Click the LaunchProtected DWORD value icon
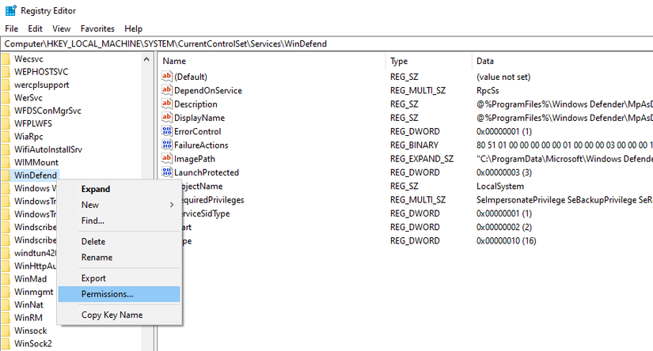Screen dimensions: 653x351 166,172
